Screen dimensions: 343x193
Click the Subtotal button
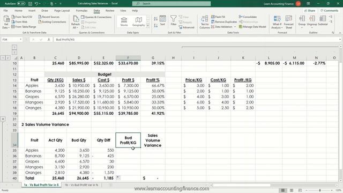click(323, 21)
